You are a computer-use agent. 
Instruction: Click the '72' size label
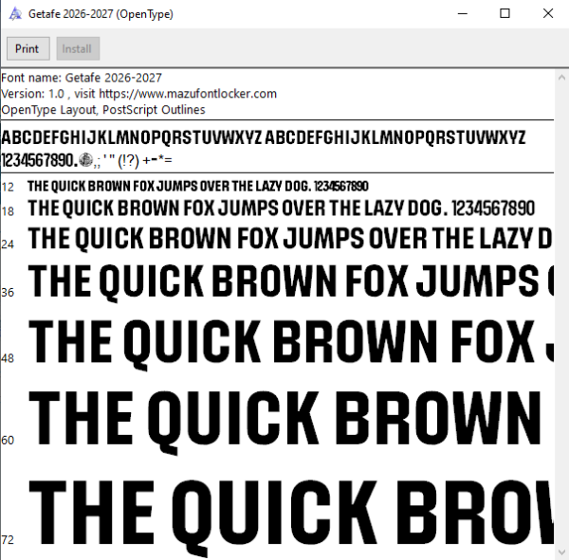pyautogui.click(x=8, y=540)
